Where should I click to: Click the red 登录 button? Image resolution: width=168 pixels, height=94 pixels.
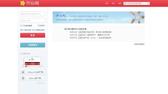point(33,35)
